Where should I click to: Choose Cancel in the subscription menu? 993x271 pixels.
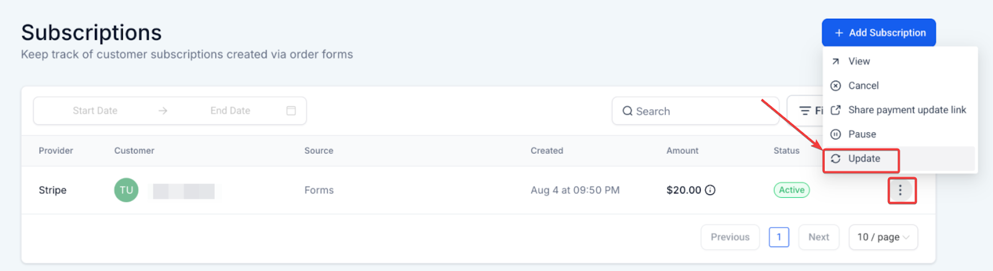863,86
